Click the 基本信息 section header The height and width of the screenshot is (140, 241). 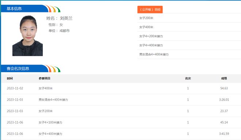[14, 8]
